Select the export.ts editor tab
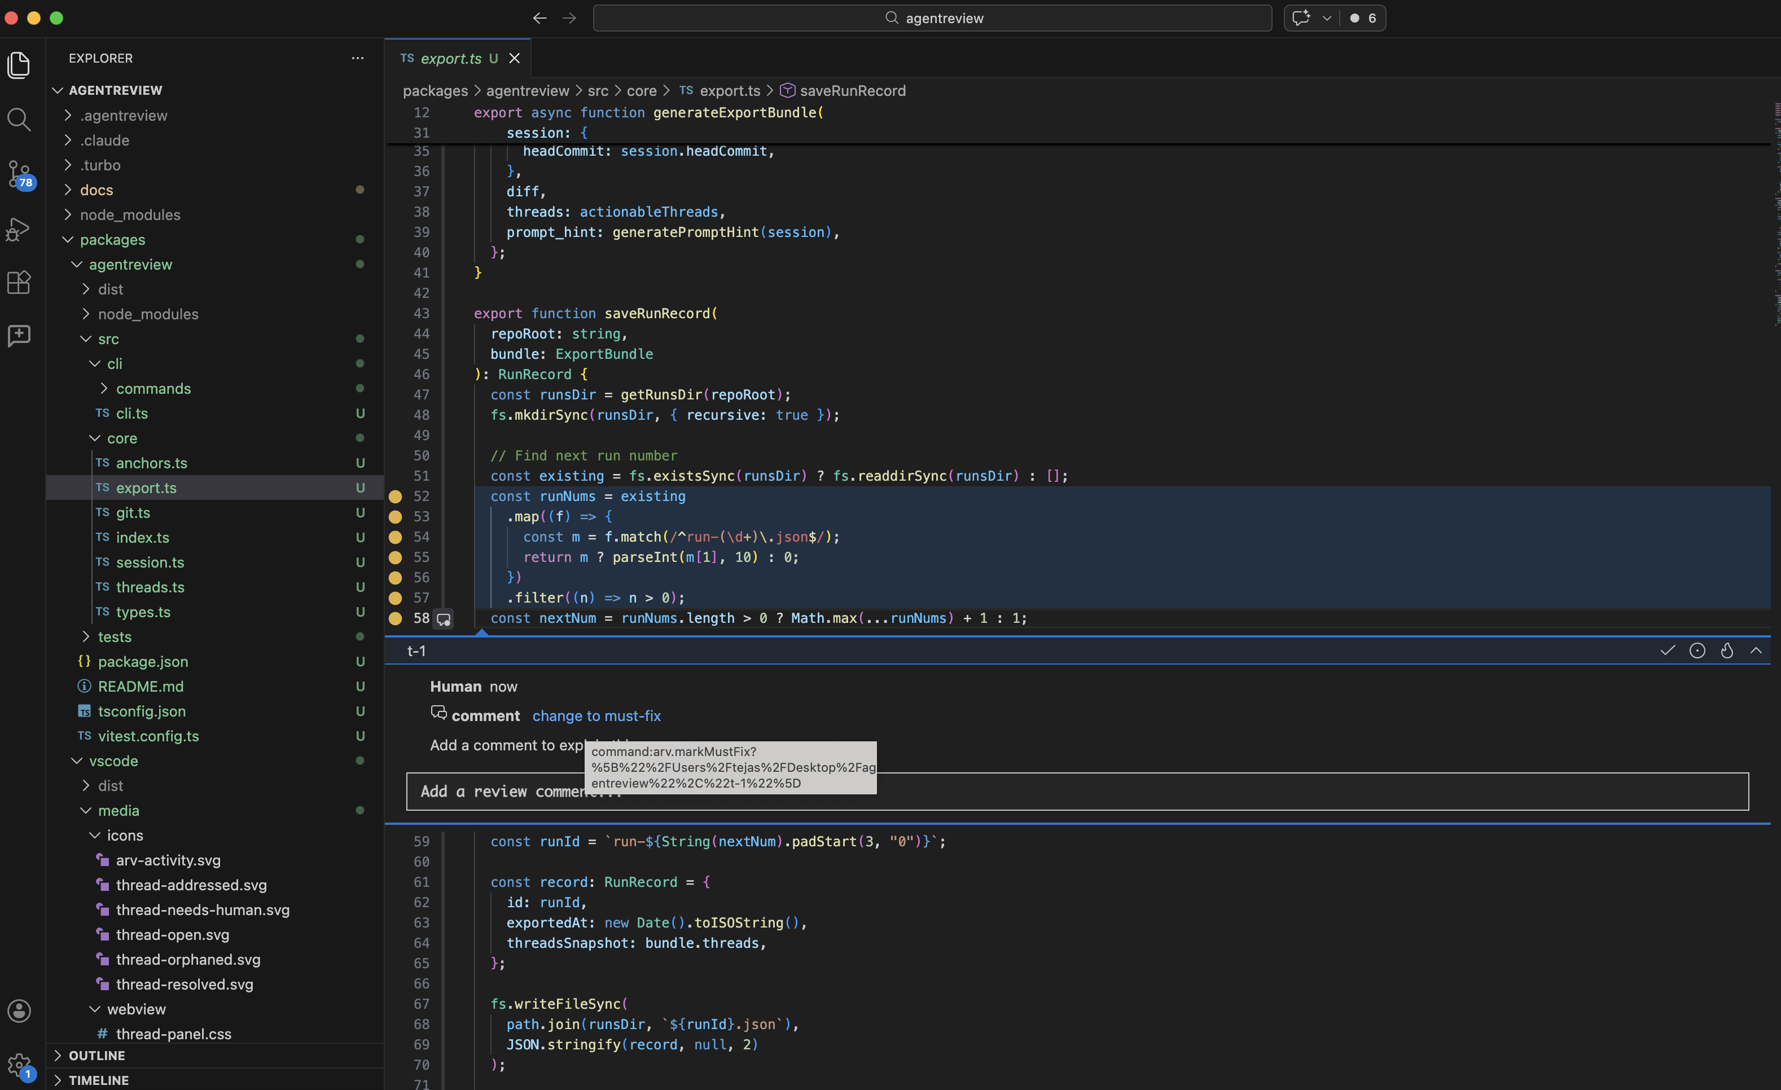The height and width of the screenshot is (1090, 1781). [450, 59]
